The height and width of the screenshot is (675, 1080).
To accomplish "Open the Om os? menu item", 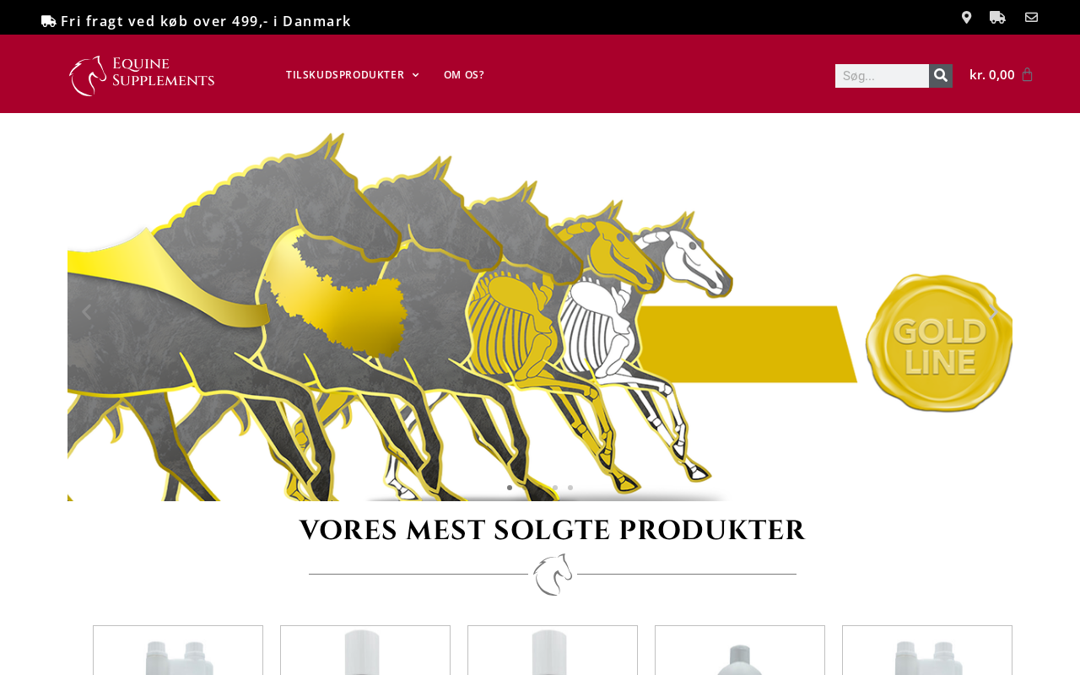I will coord(464,75).
